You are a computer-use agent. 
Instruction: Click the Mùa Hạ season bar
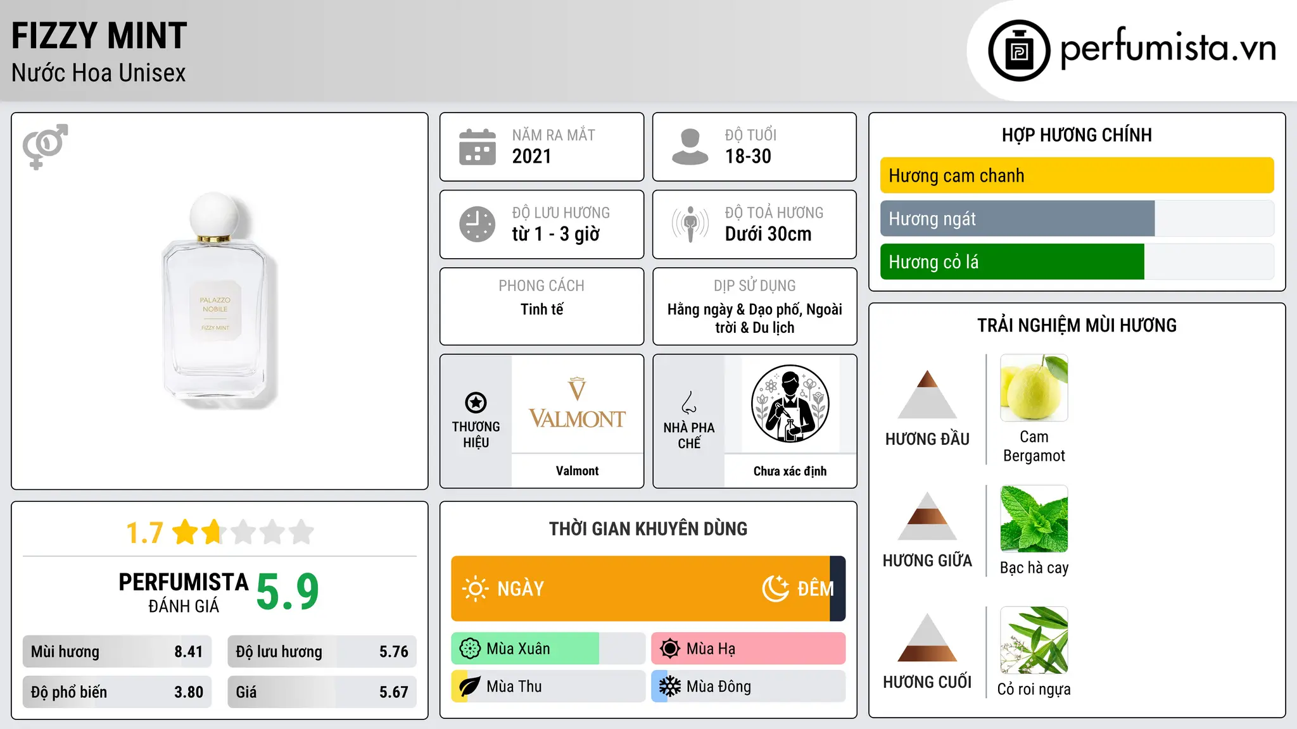[x=748, y=649]
